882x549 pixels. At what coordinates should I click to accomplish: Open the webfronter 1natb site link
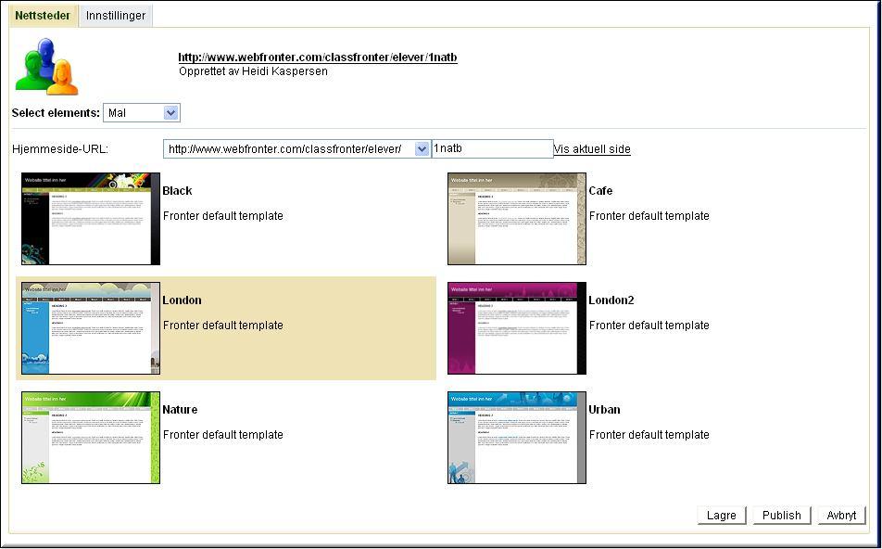coord(317,57)
